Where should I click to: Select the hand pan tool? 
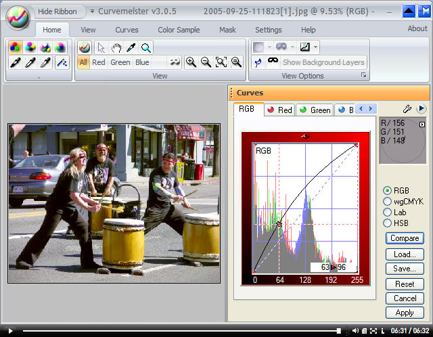(116, 47)
